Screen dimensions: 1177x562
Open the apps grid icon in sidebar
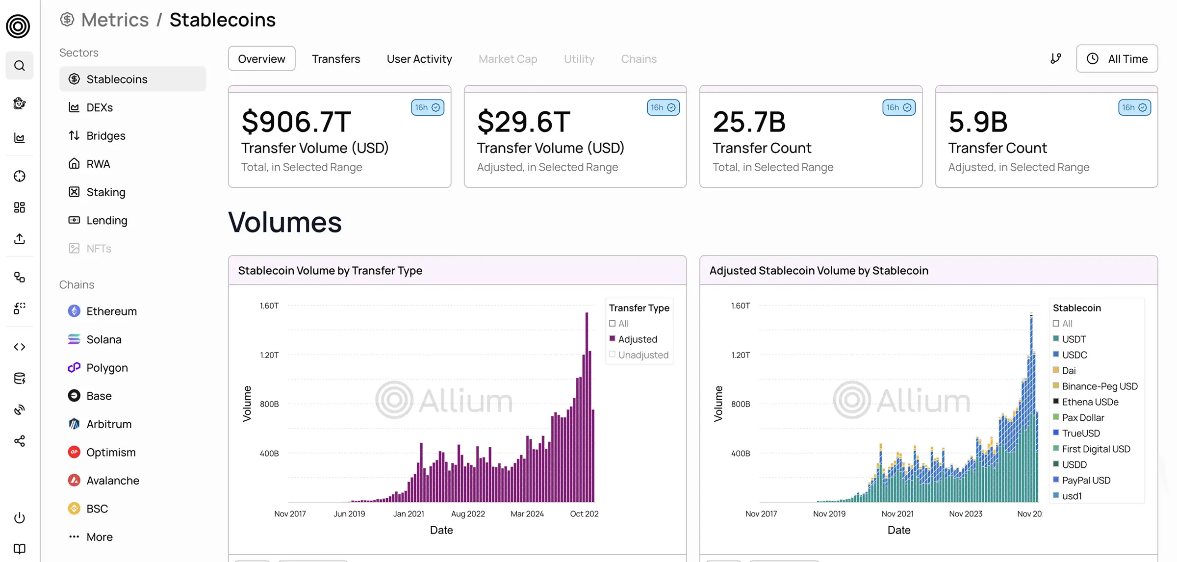pyautogui.click(x=19, y=207)
